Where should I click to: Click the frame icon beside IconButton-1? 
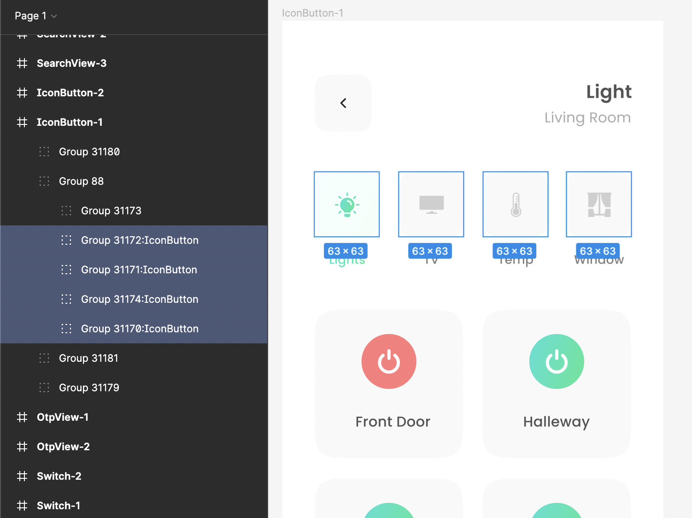click(22, 122)
